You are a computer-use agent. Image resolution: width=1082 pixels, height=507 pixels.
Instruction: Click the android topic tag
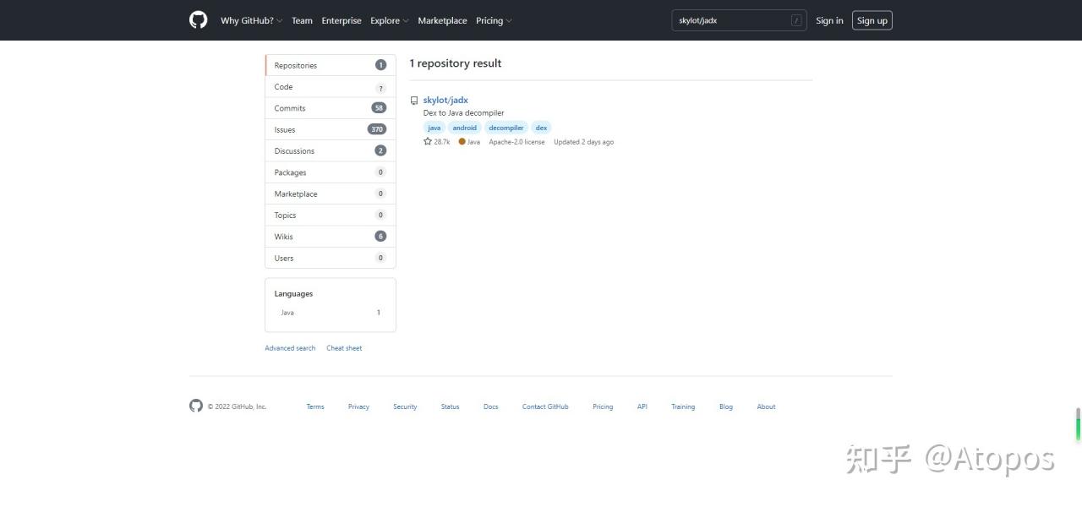click(x=465, y=128)
